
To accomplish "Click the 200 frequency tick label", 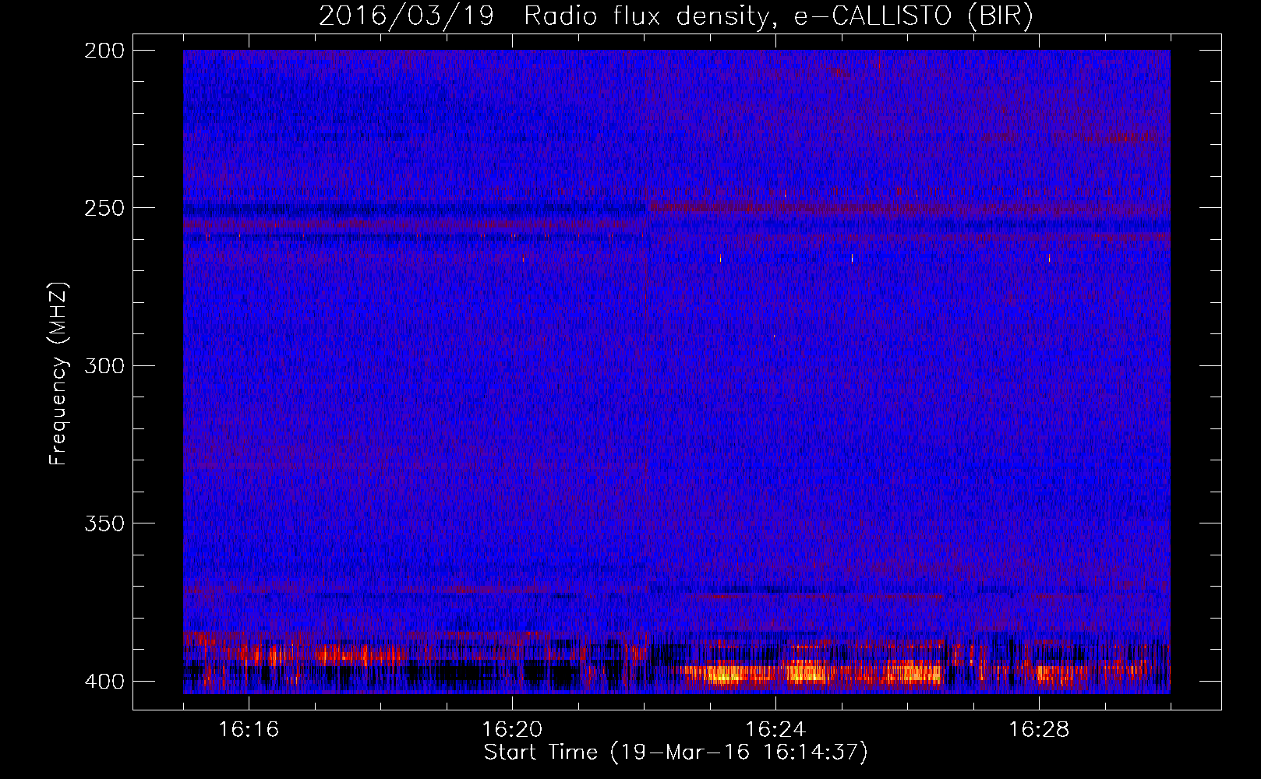I will tap(104, 51).
